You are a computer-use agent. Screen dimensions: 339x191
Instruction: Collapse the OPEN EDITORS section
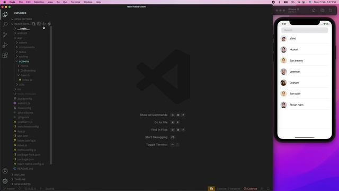coord(23,19)
